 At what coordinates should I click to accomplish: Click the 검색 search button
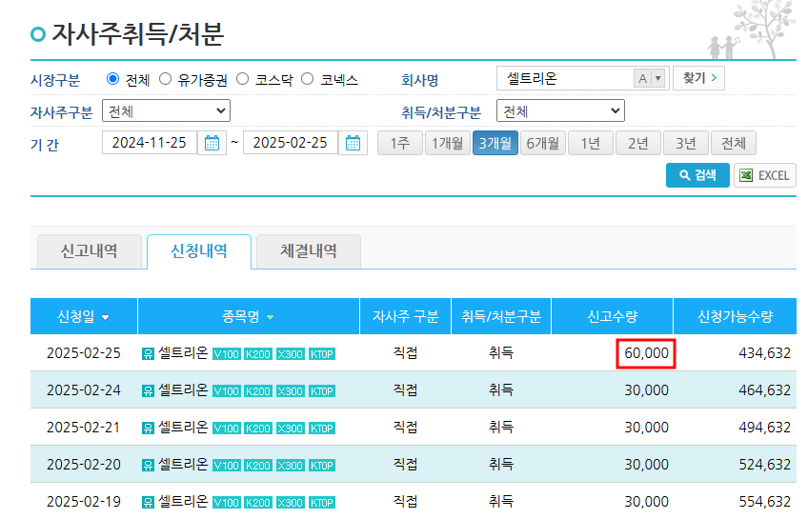[x=697, y=175]
